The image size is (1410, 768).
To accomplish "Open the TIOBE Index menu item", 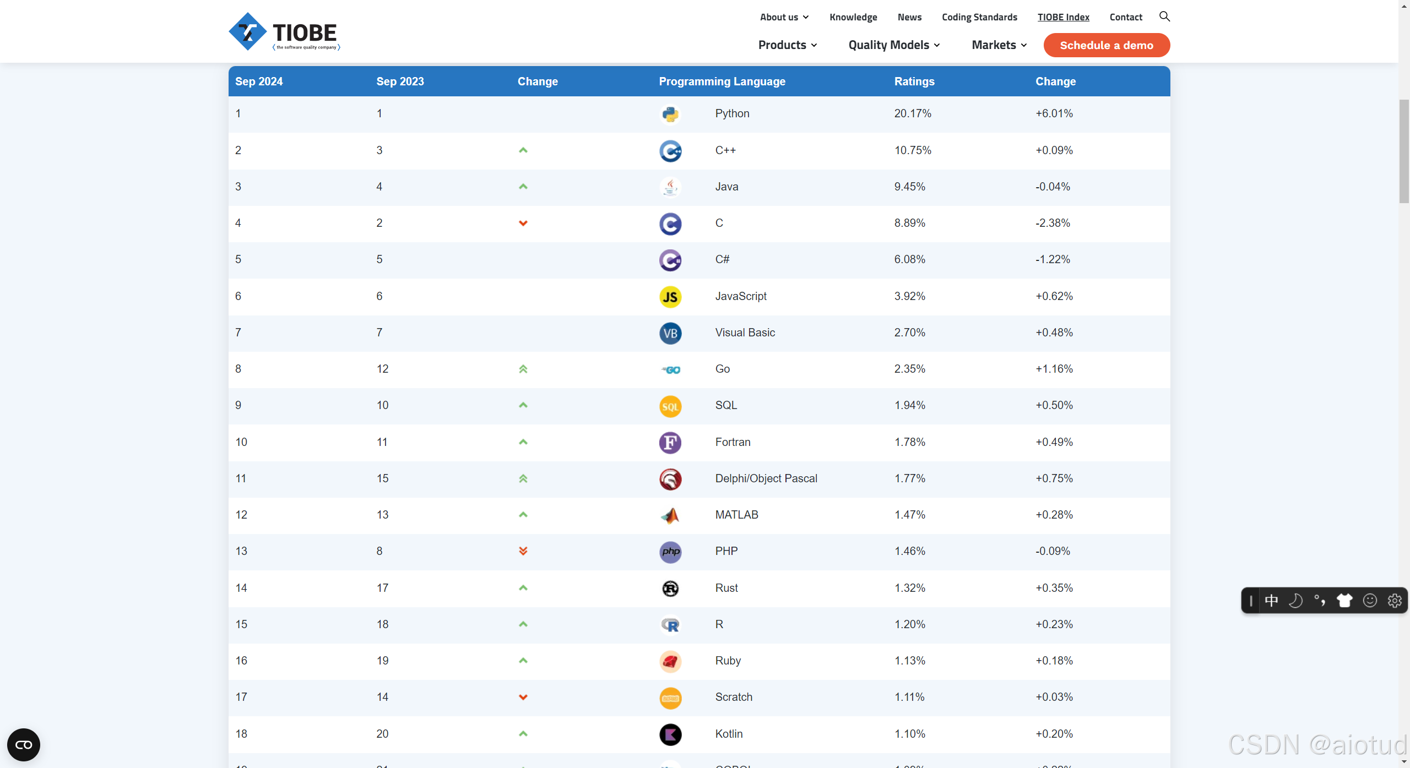I will (1063, 17).
